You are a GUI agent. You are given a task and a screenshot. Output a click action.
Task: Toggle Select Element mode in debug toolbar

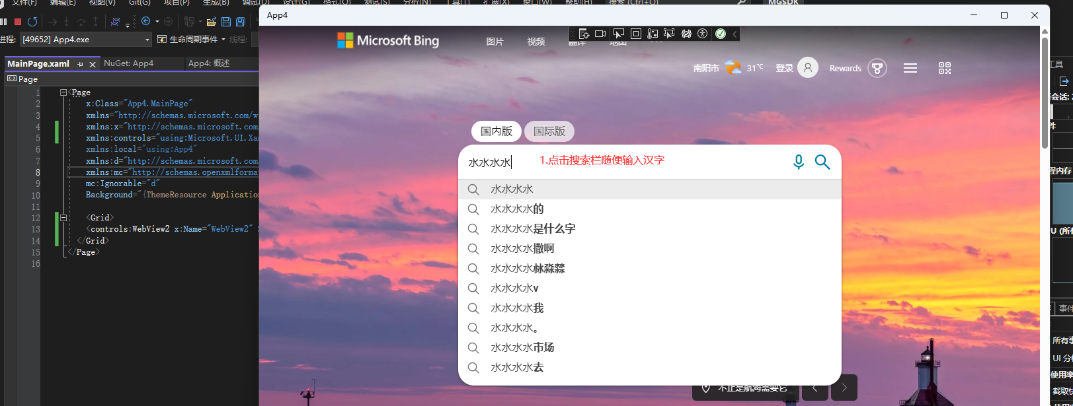click(619, 34)
